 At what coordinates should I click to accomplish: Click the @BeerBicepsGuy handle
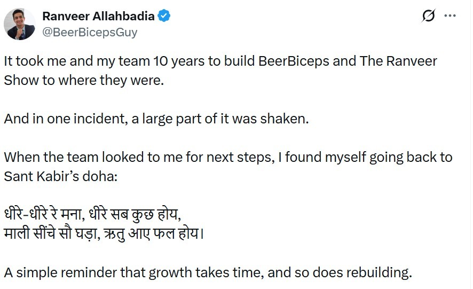[89, 32]
